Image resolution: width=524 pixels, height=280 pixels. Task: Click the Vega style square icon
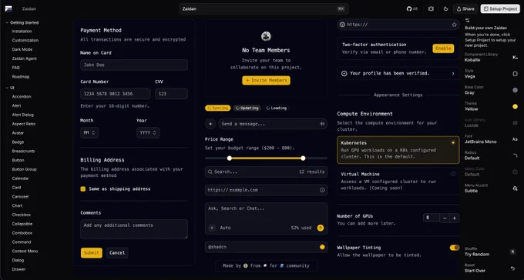point(515,74)
